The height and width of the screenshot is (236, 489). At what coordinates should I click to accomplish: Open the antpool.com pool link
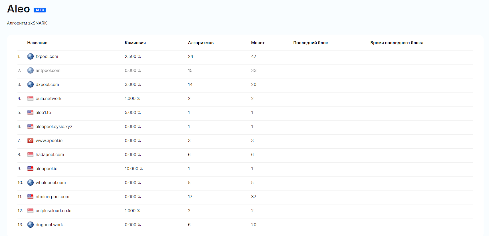tap(48, 71)
